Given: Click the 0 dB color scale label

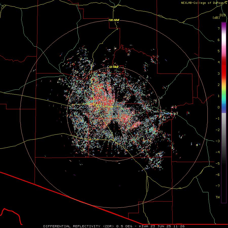Looking at the screenshot, I should [219, 107].
